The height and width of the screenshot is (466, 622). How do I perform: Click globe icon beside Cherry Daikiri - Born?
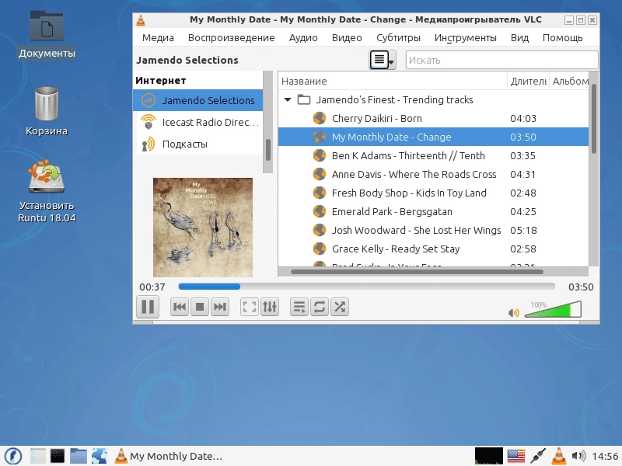tap(320, 118)
